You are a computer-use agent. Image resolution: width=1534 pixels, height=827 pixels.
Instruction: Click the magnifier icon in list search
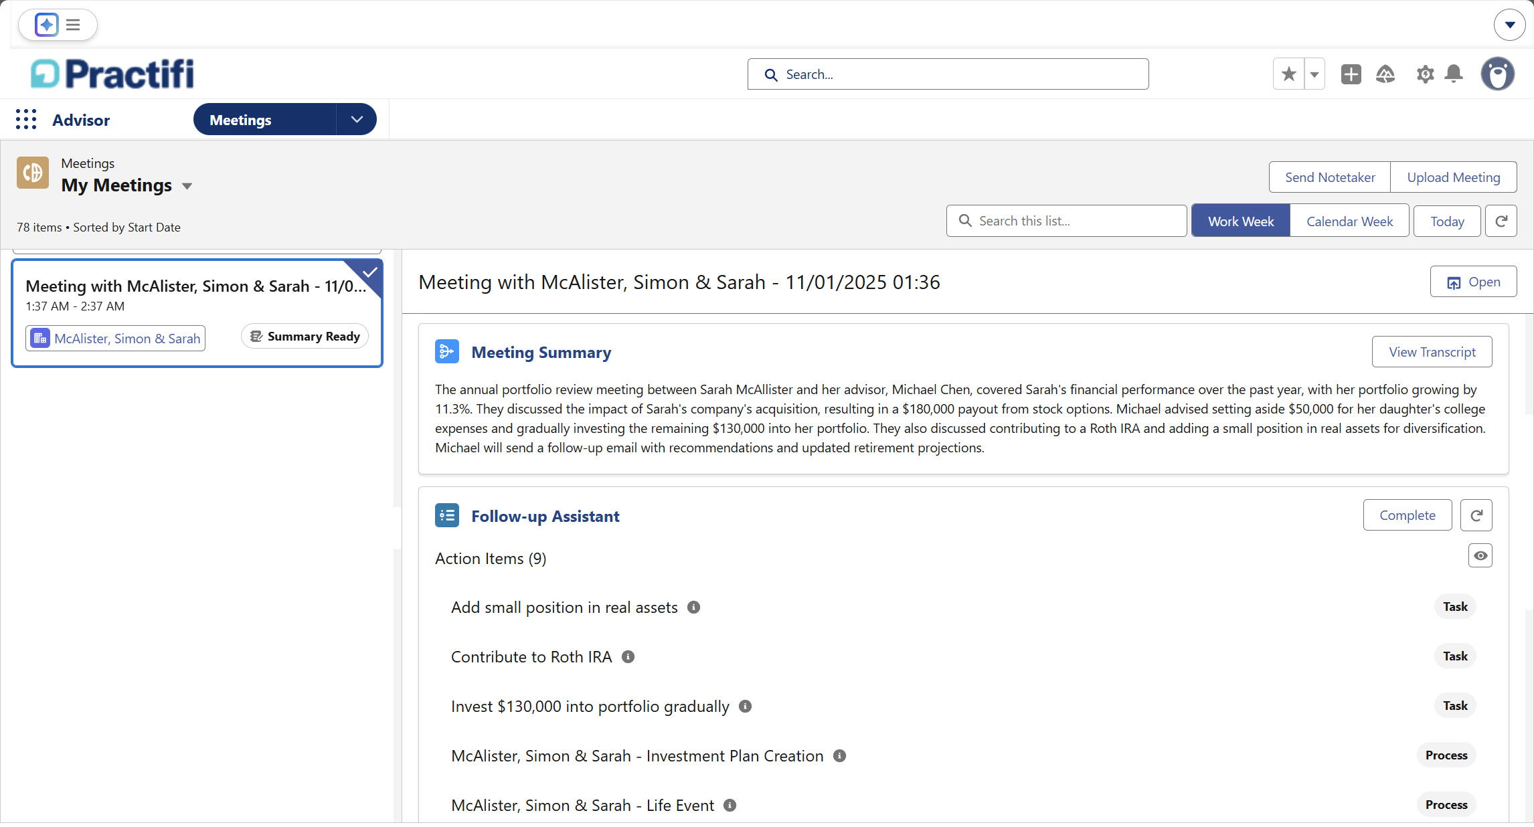click(x=964, y=221)
